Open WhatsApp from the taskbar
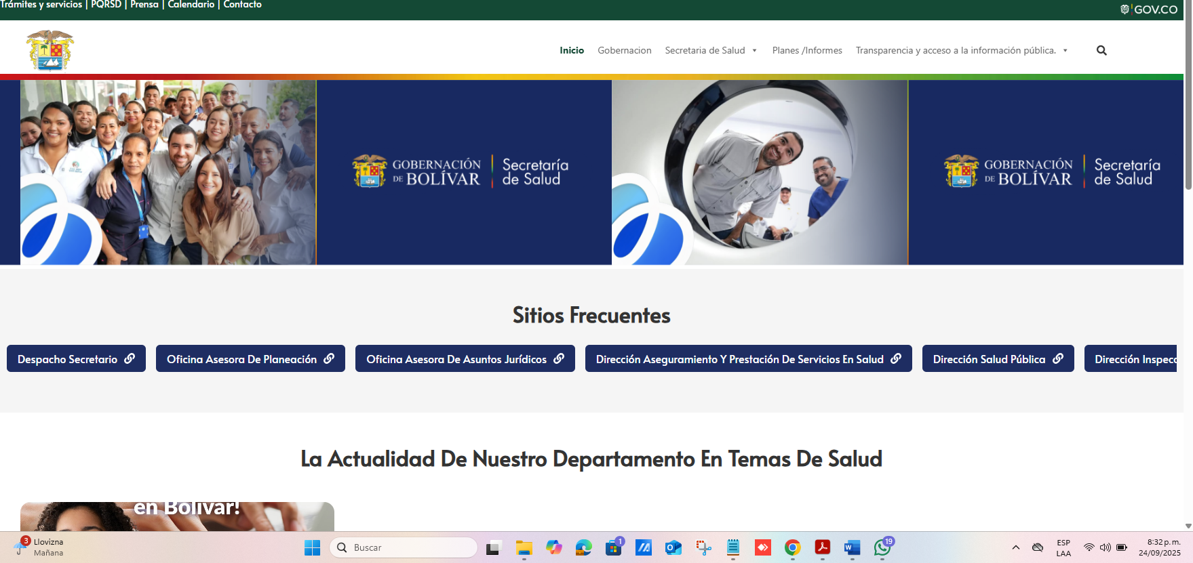 click(882, 547)
